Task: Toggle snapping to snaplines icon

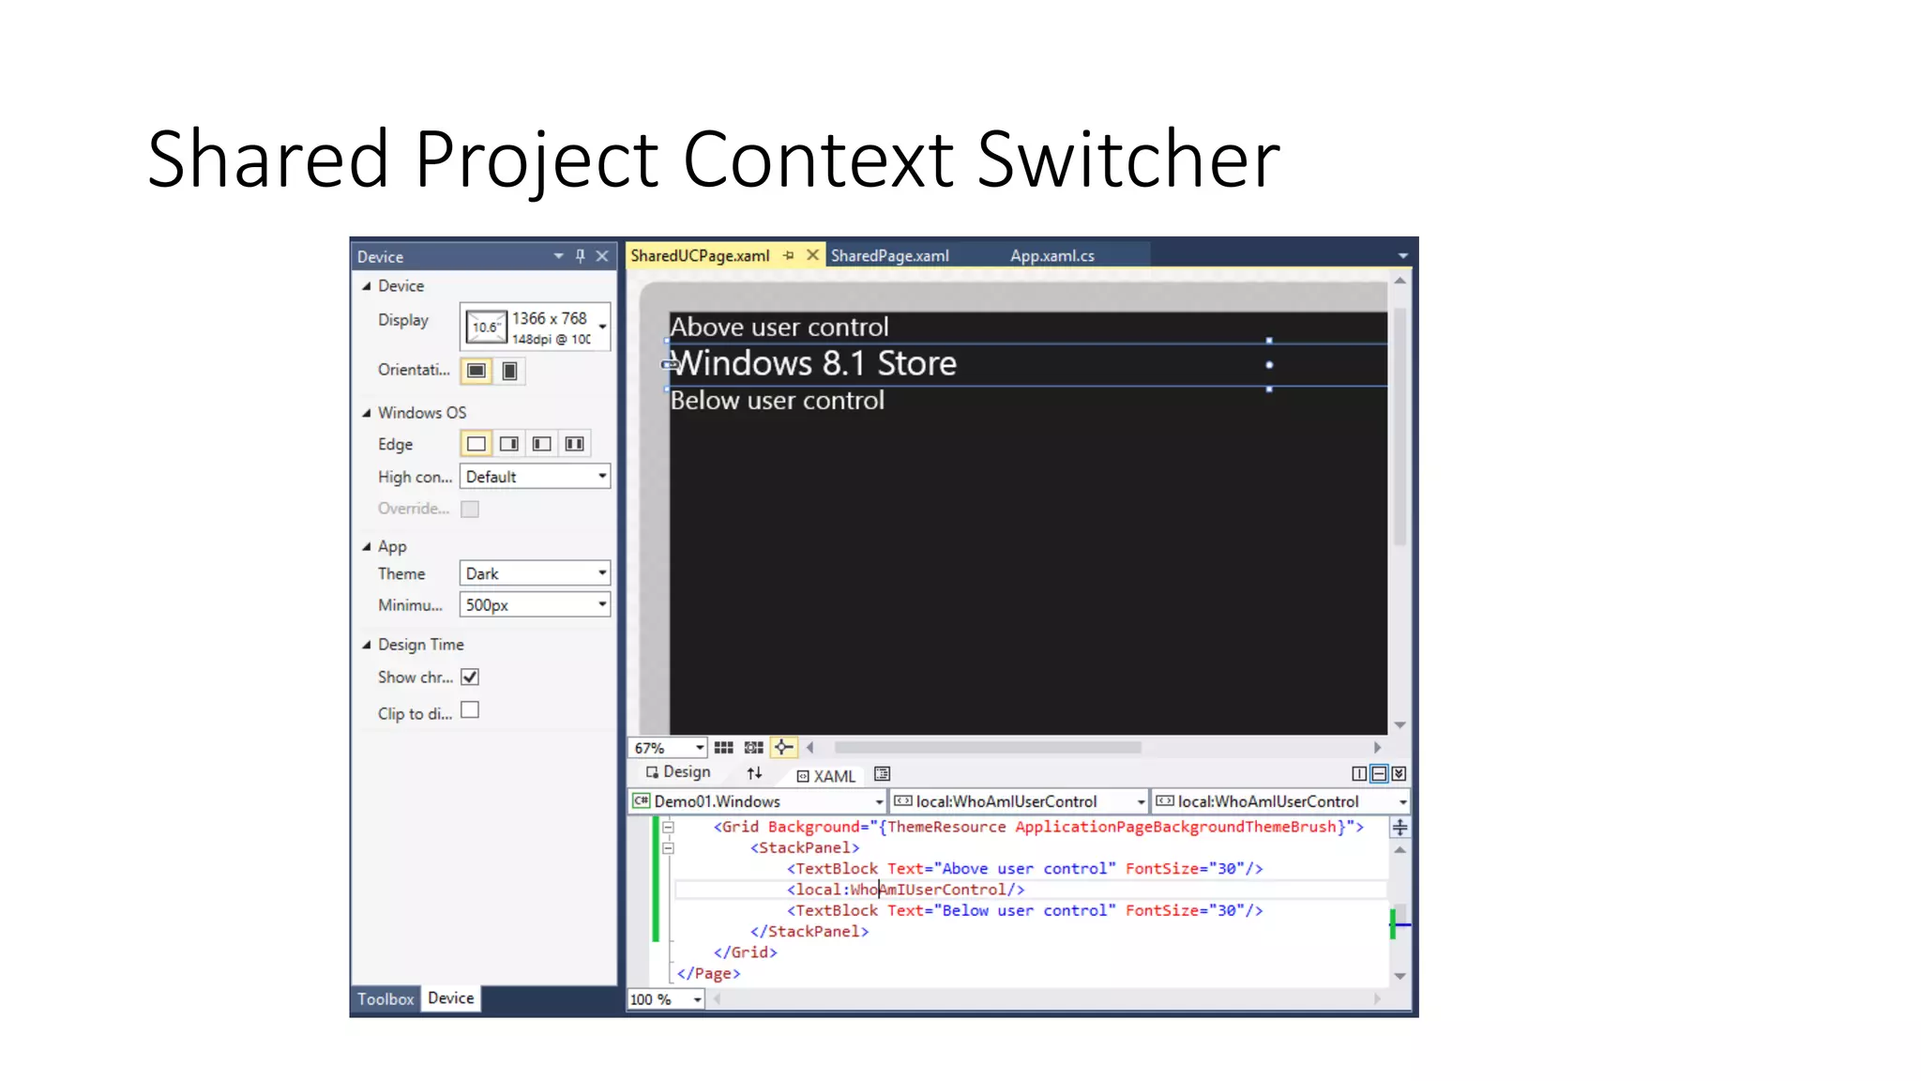Action: (x=783, y=748)
